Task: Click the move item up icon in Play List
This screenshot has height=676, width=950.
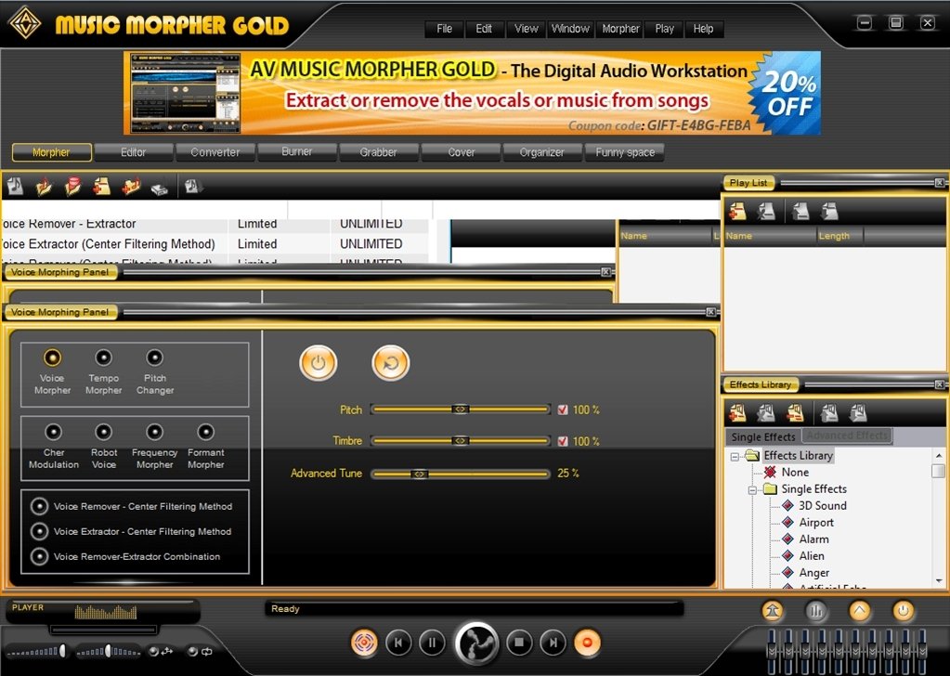Action: [x=800, y=211]
